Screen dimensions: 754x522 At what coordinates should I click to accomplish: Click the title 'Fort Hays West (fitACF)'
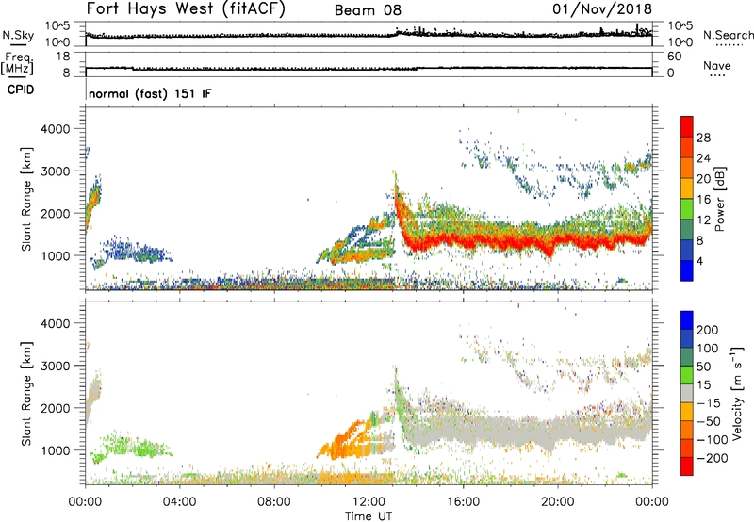[186, 9]
